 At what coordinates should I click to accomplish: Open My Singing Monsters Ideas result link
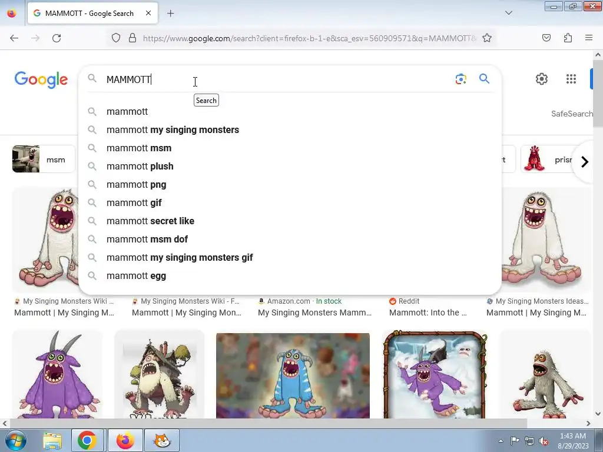tap(537, 307)
